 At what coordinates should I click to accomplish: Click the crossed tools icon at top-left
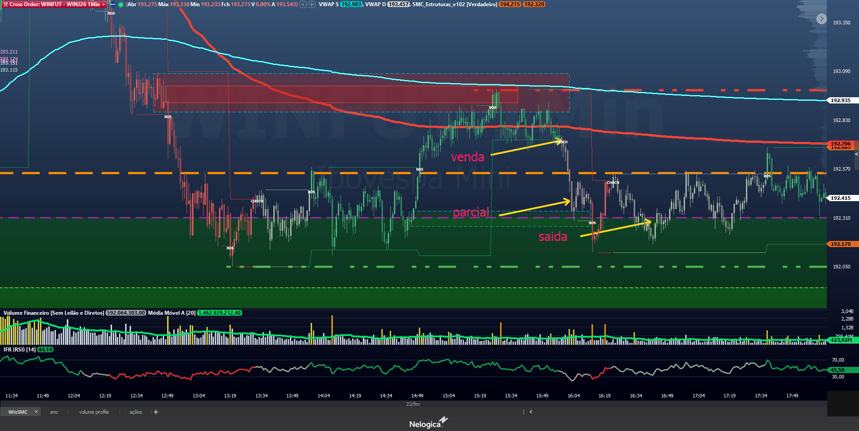pos(5,4)
